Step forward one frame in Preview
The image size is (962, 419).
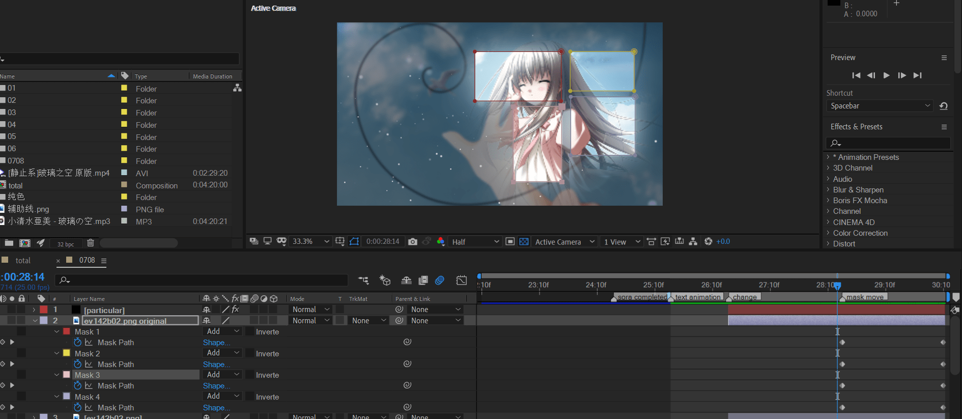[902, 75]
